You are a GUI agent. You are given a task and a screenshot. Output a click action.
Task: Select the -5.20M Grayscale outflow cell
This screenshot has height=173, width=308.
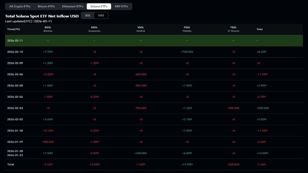[x=94, y=97]
